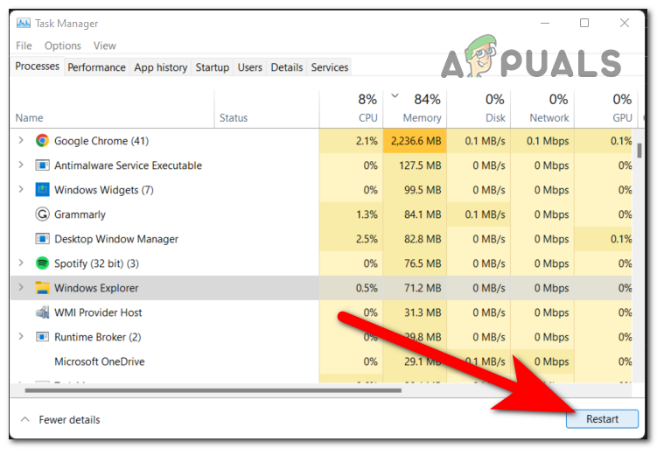
Task: Select the Spotify (32 bit) (3) row
Action: [x=321, y=263]
